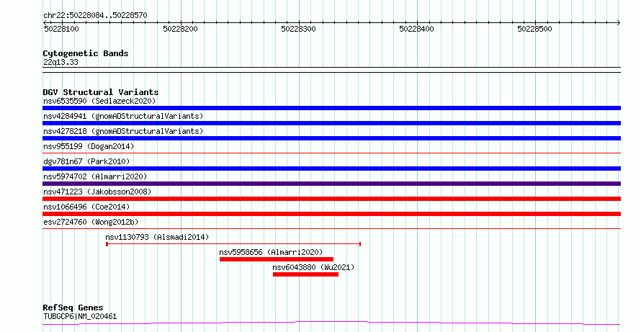Select the nsv1130793 (Alsmadi2014) variant span
The width and height of the screenshot is (641, 332).
click(233, 244)
